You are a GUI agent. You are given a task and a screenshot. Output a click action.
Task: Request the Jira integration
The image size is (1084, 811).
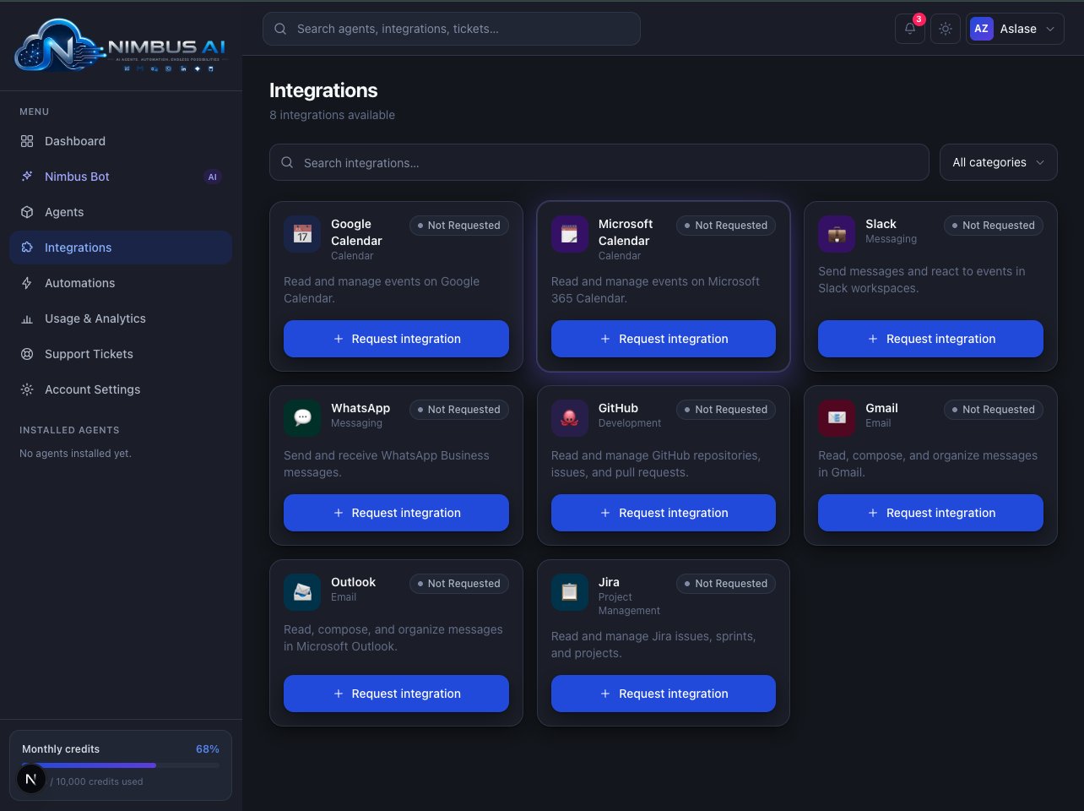click(664, 694)
